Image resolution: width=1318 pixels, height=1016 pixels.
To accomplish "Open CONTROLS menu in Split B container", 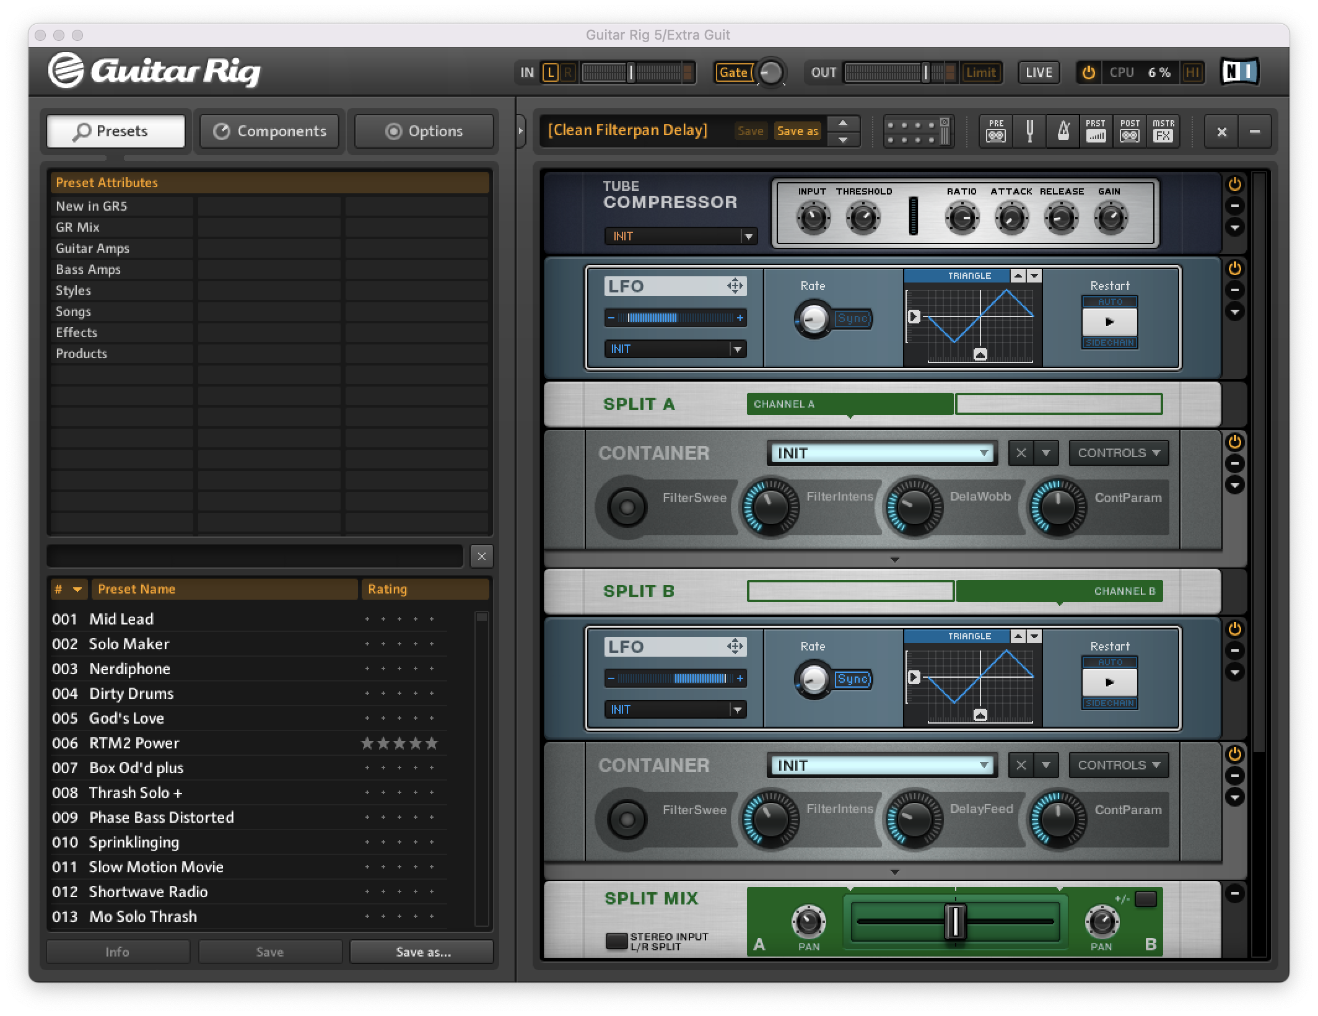I will (1119, 765).
